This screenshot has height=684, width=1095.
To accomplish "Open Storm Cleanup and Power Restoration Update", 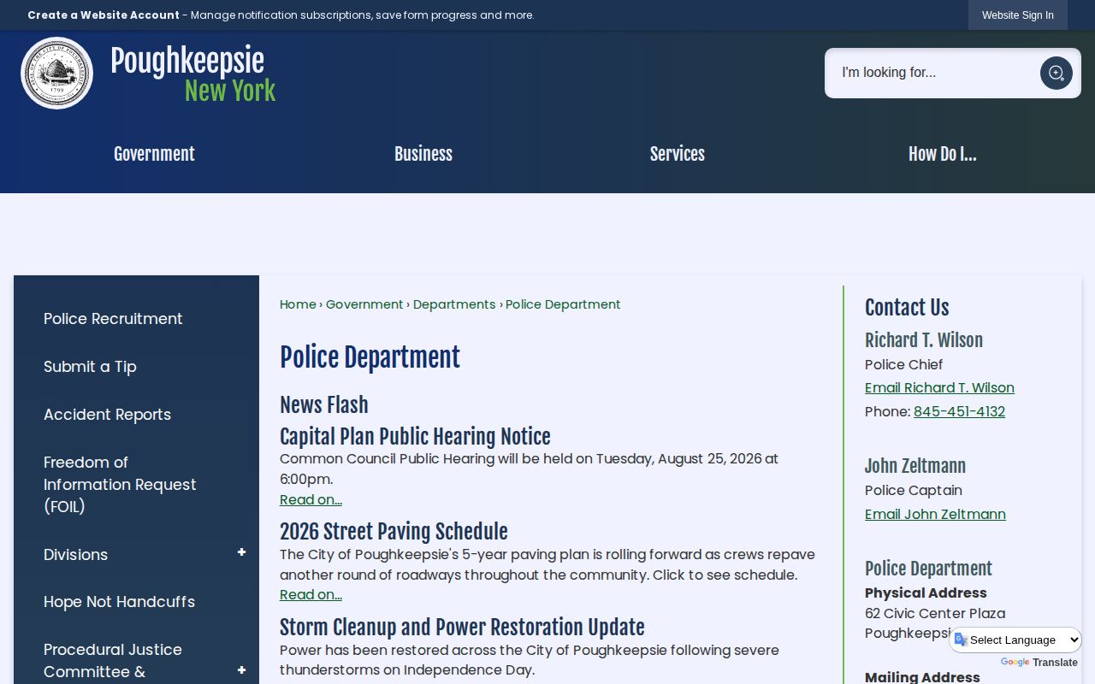I will click(462, 628).
